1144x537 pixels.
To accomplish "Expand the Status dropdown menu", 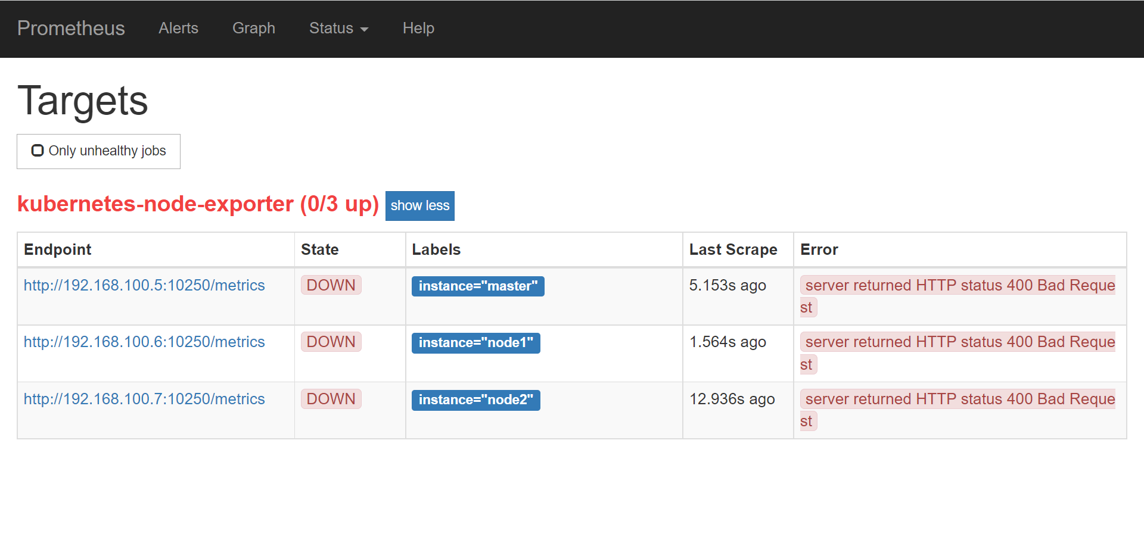I will (338, 28).
